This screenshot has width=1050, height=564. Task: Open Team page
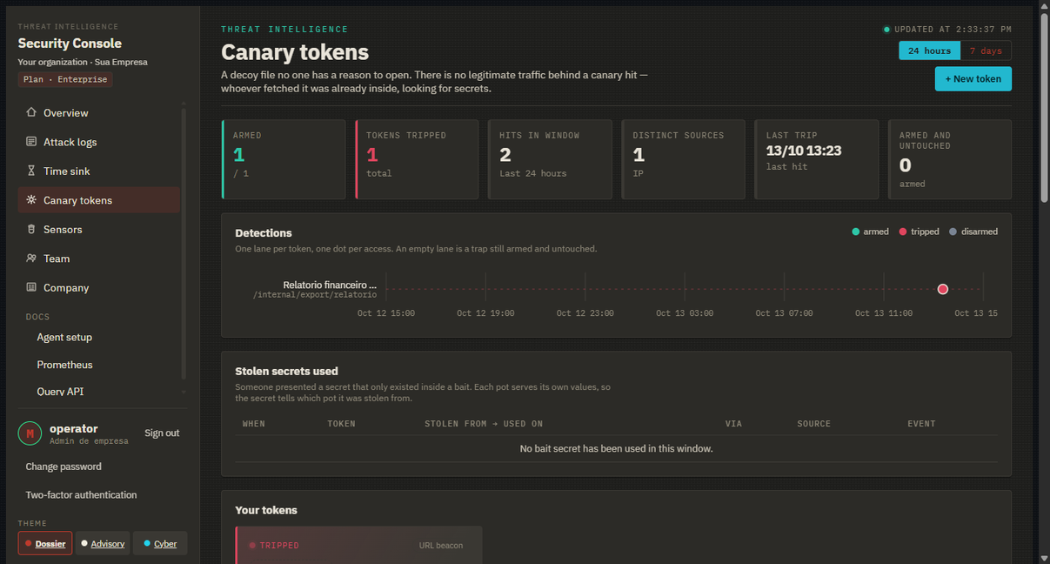[99, 258]
